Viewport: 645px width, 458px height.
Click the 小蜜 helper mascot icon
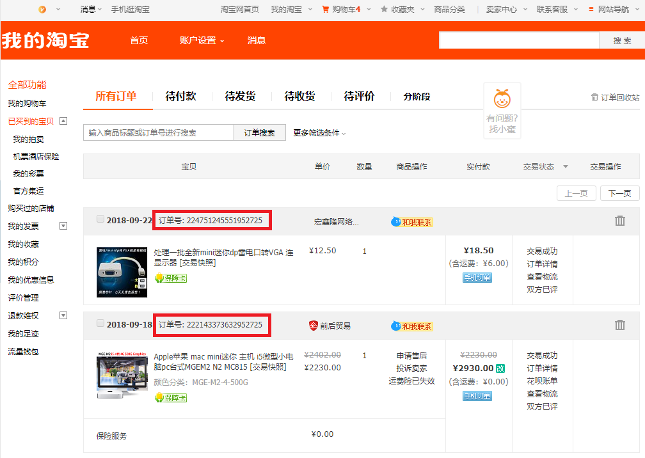point(502,99)
